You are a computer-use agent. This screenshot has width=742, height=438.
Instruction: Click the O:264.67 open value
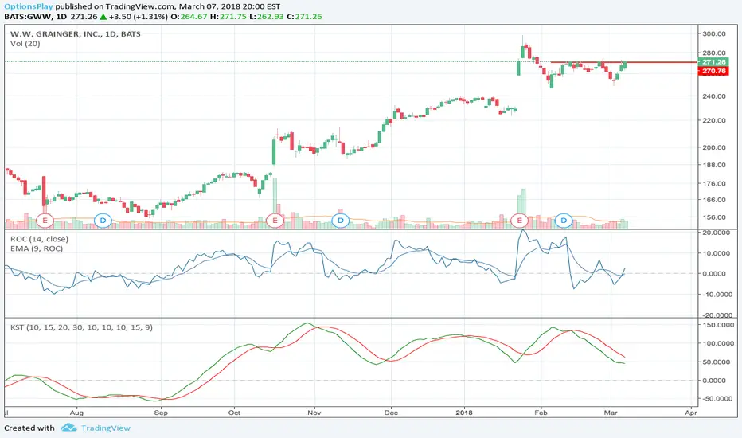(189, 17)
